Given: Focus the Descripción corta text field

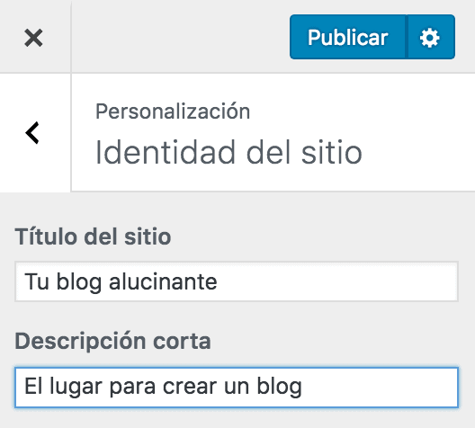Looking at the screenshot, I should (x=237, y=388).
